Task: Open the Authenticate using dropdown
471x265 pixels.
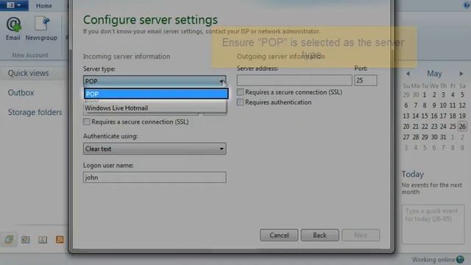Action: (155, 149)
